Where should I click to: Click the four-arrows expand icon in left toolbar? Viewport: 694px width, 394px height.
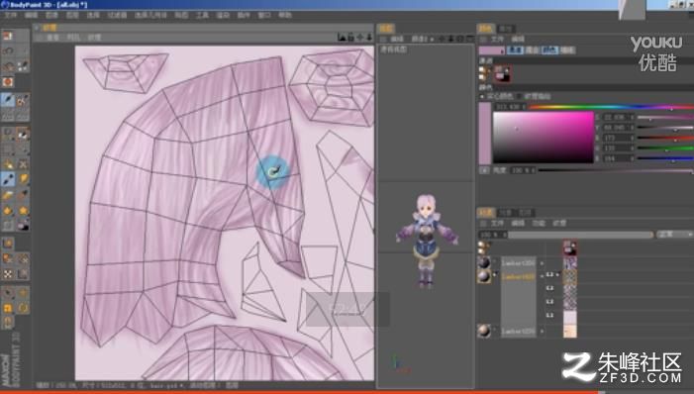8,274
